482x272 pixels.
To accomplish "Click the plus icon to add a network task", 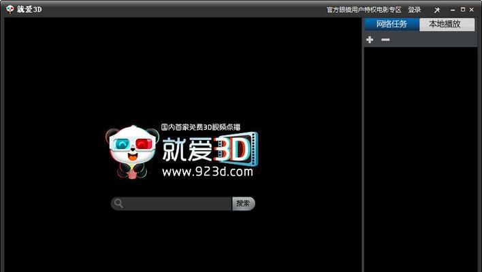I will coord(370,39).
